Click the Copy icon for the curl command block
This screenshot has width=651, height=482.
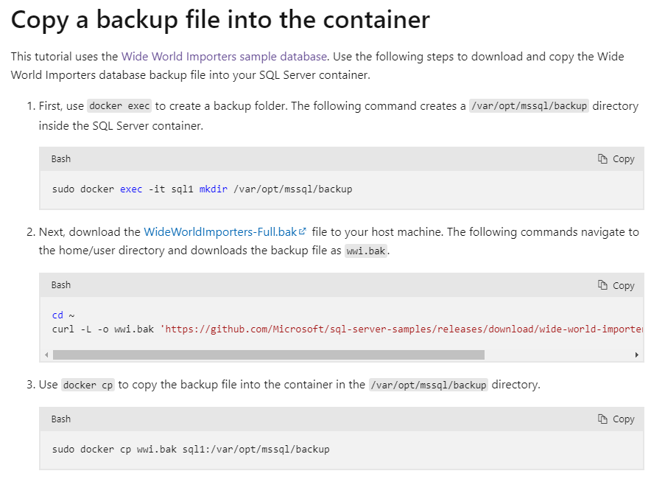[602, 285]
